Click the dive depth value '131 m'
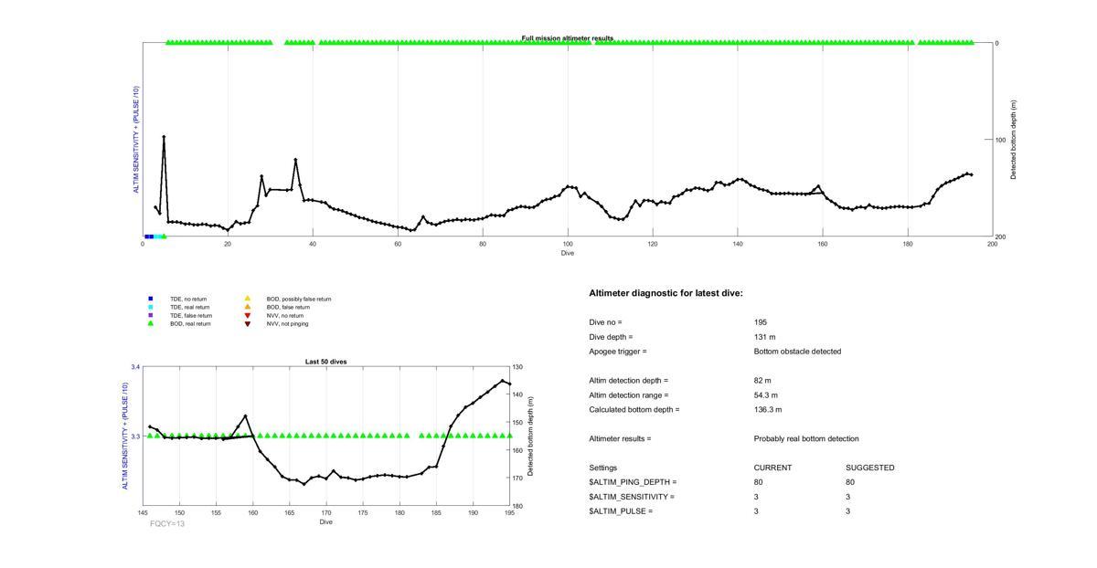 click(x=765, y=337)
